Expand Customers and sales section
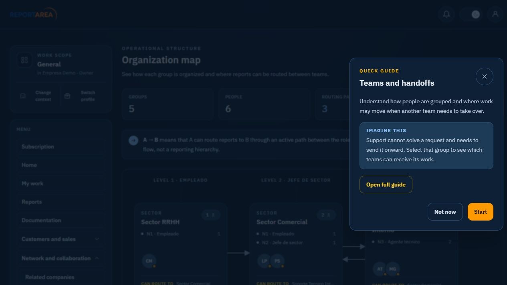Image resolution: width=507 pixels, height=285 pixels. click(x=60, y=239)
